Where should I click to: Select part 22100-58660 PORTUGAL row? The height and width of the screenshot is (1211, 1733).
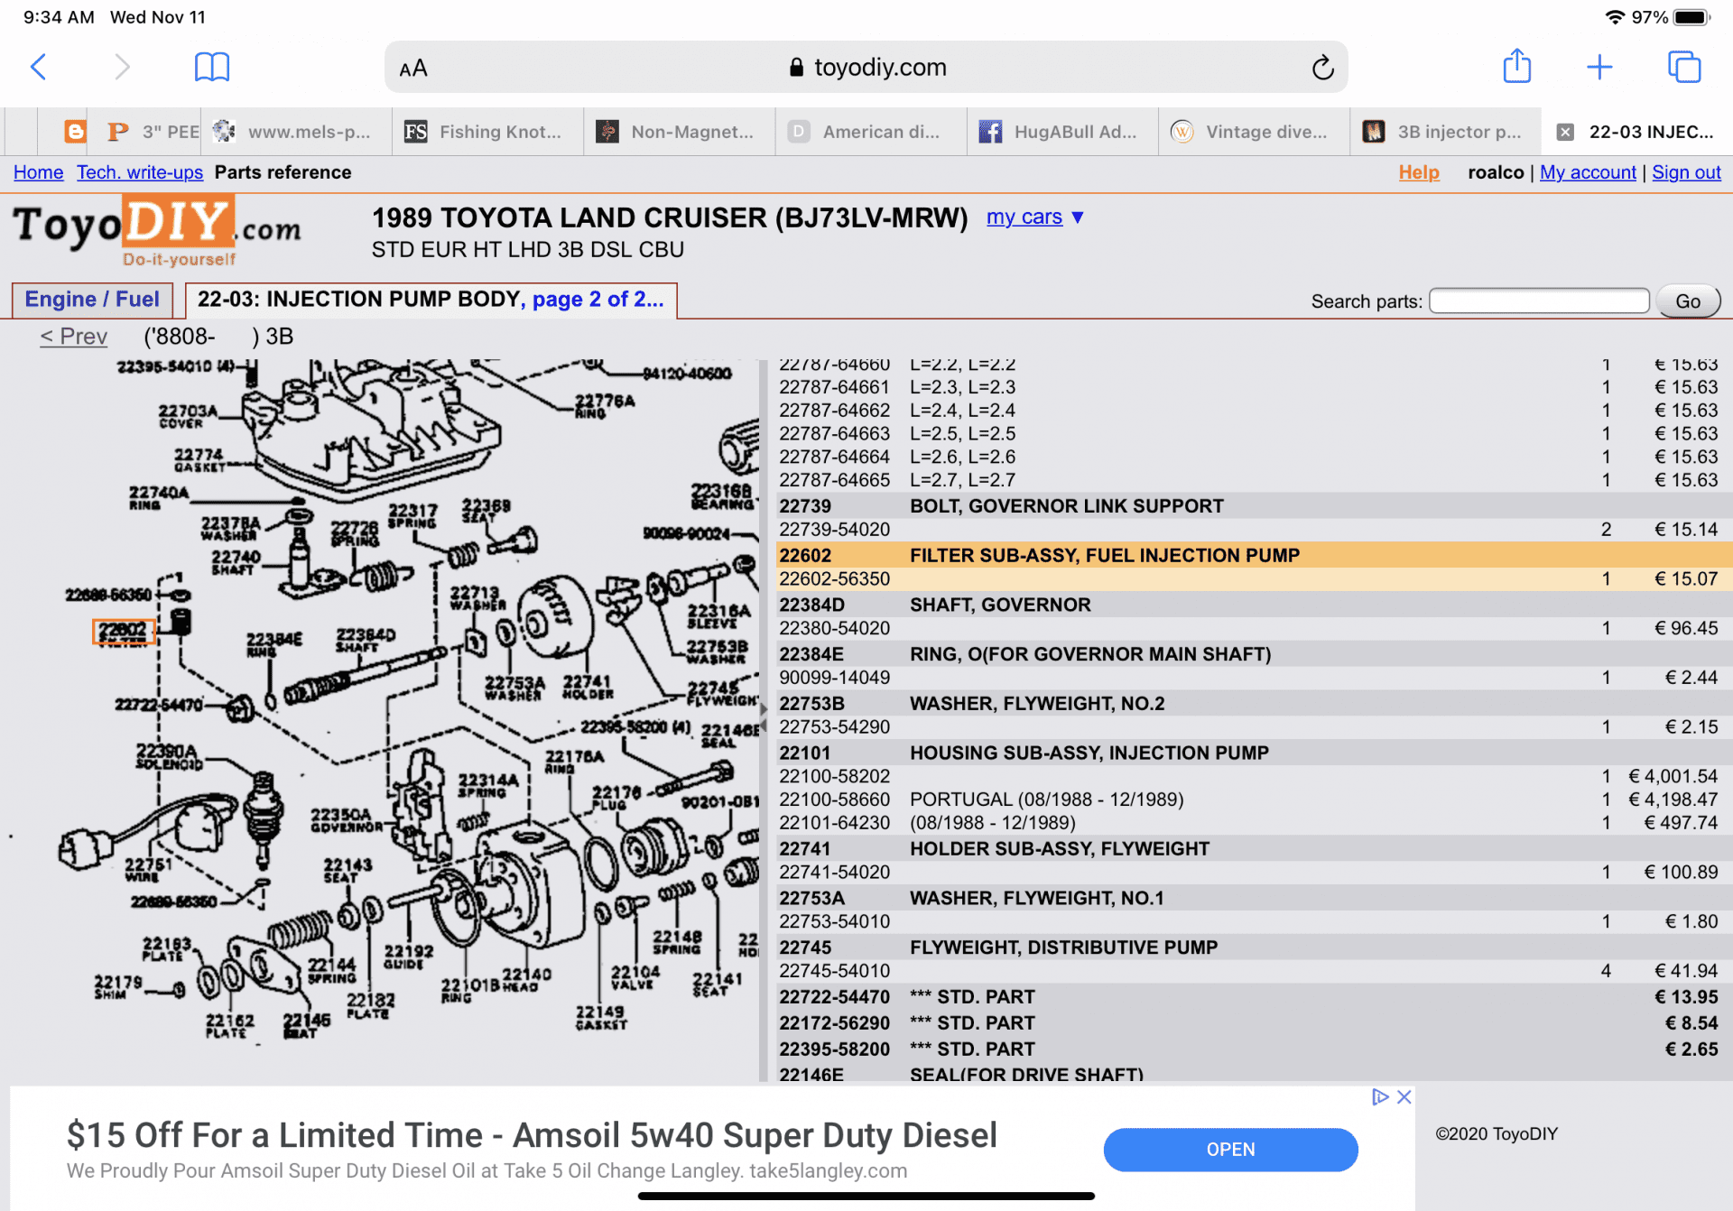point(1255,800)
